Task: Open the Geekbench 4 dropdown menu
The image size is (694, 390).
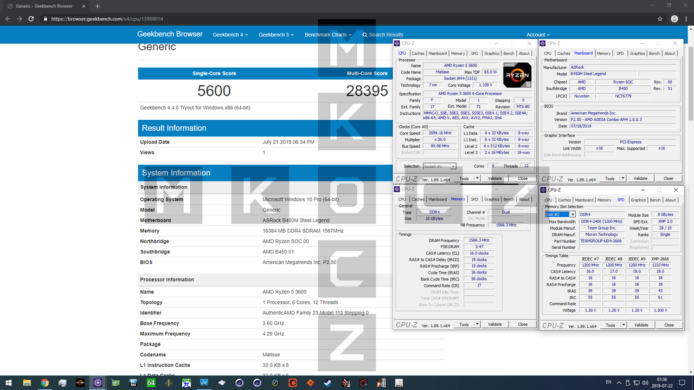Action: pos(230,35)
